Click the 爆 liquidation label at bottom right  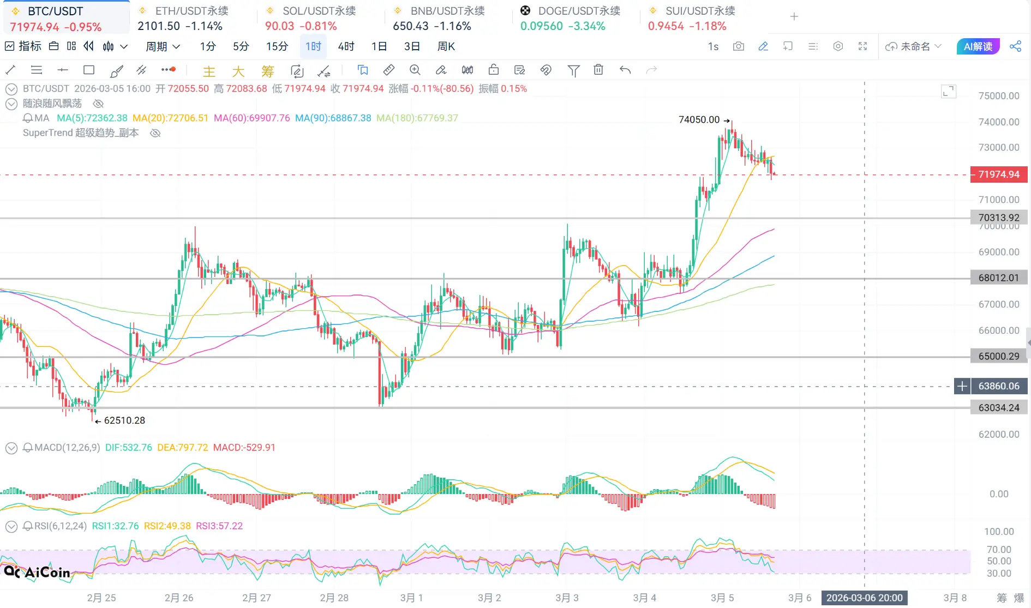1019,598
